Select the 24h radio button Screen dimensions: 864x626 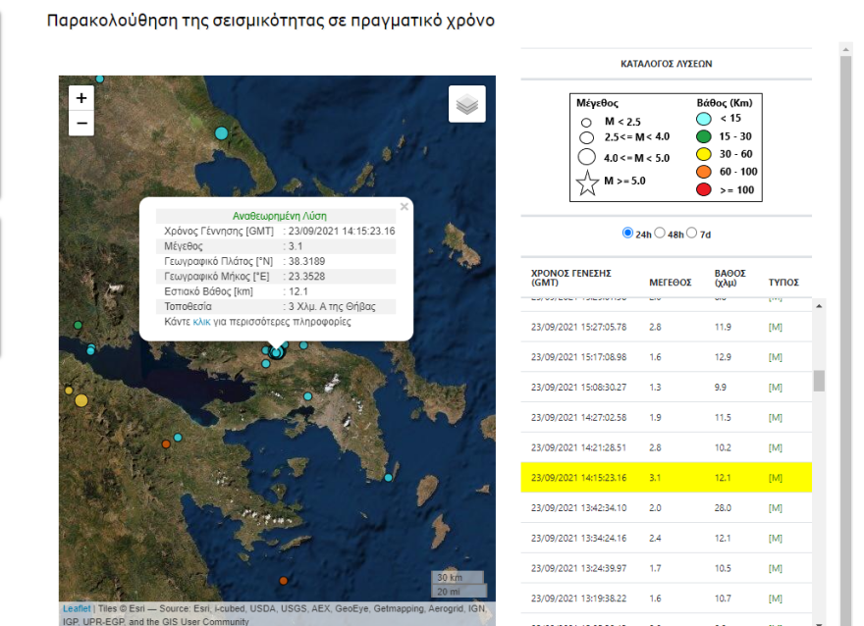click(627, 233)
